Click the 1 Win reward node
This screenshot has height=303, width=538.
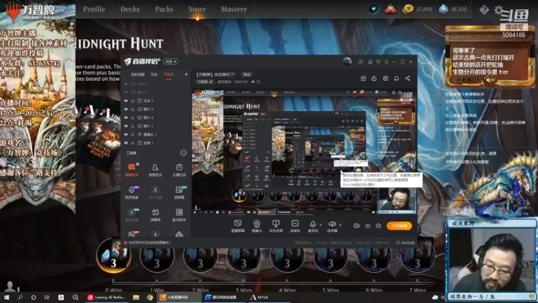coord(157,256)
